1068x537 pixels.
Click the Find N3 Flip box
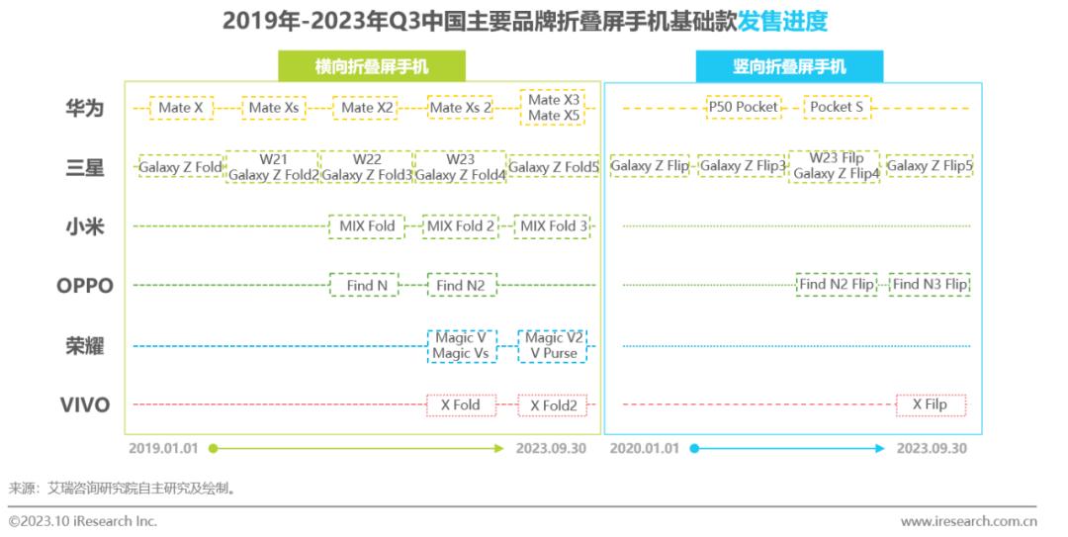pyautogui.click(x=930, y=284)
